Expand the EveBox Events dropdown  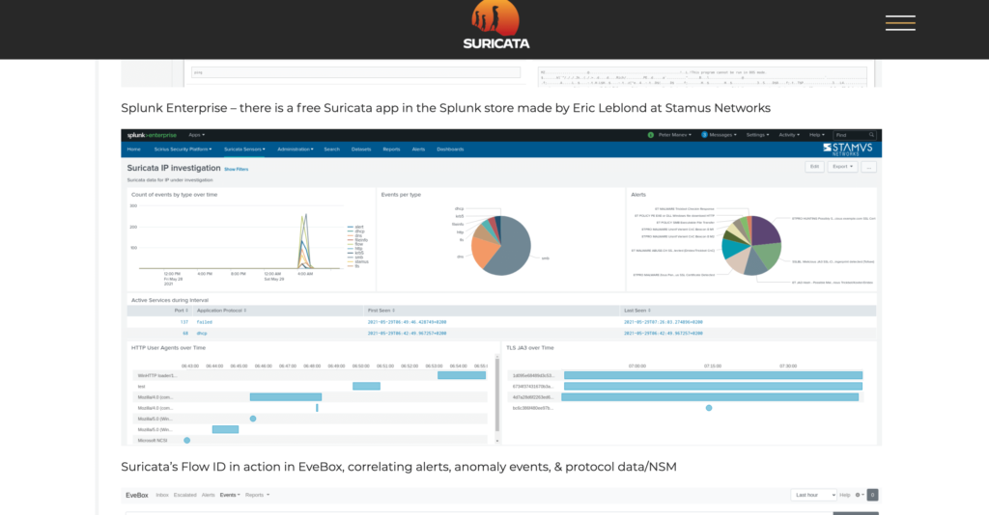[x=230, y=495]
